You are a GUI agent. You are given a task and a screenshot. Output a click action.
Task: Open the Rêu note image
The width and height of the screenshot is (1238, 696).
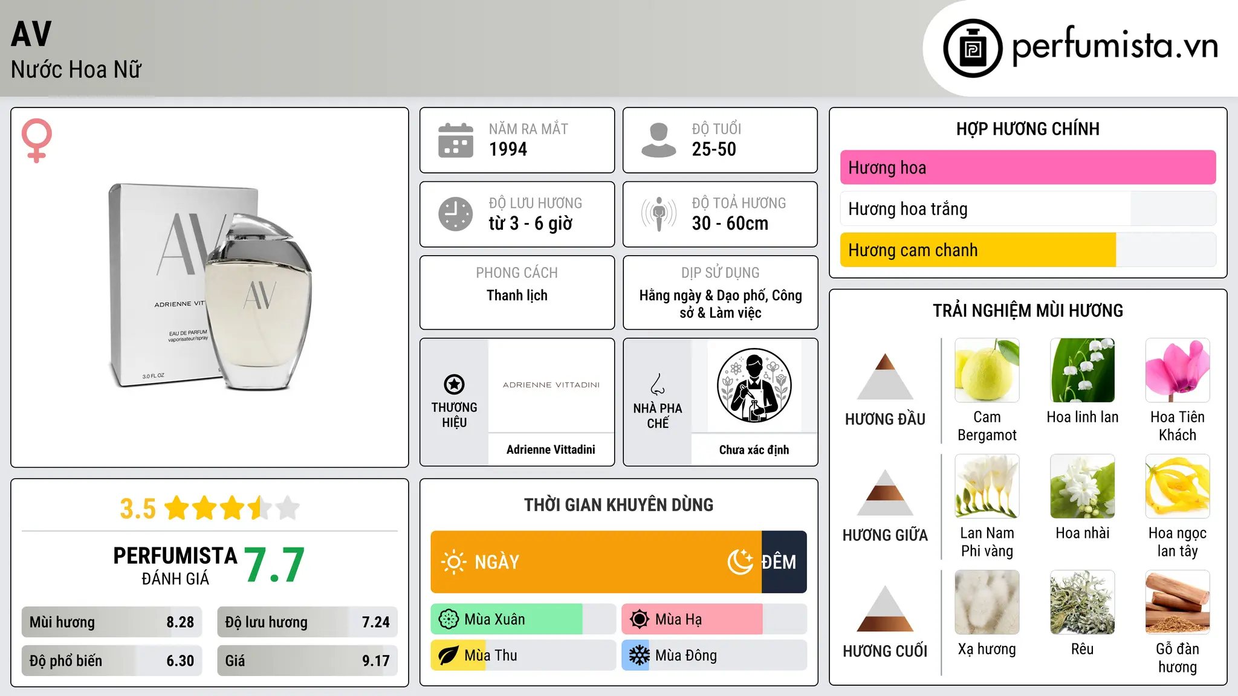click(x=1083, y=602)
